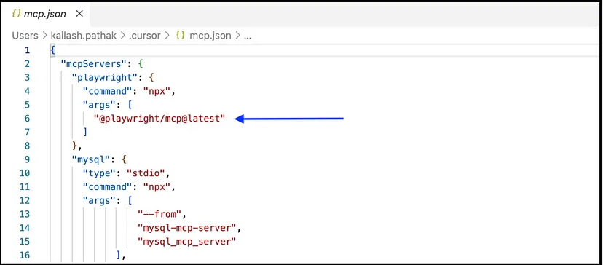Click the "args" key on line 12
The height and width of the screenshot is (265, 603).
click(99, 200)
